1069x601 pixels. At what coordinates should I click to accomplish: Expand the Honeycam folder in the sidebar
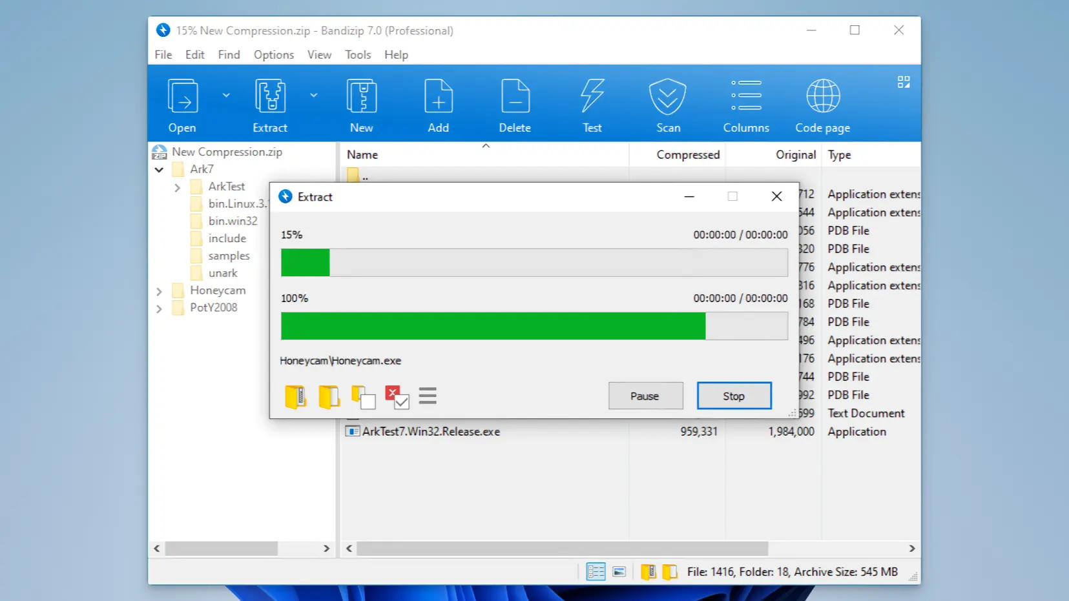pyautogui.click(x=159, y=290)
